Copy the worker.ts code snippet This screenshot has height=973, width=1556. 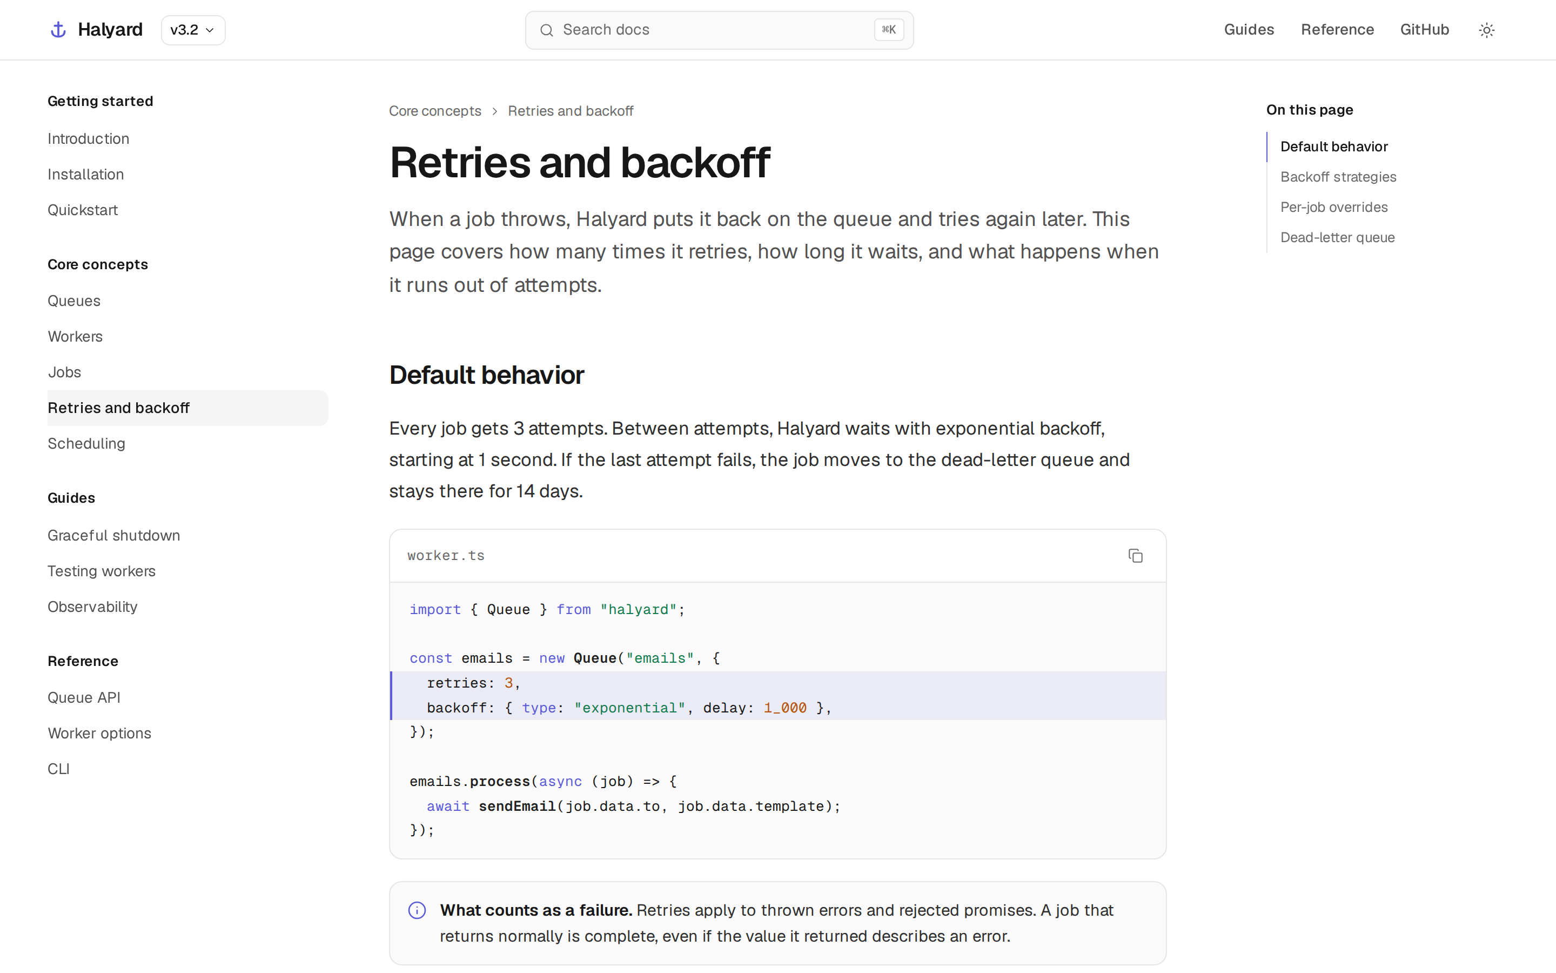tap(1135, 556)
